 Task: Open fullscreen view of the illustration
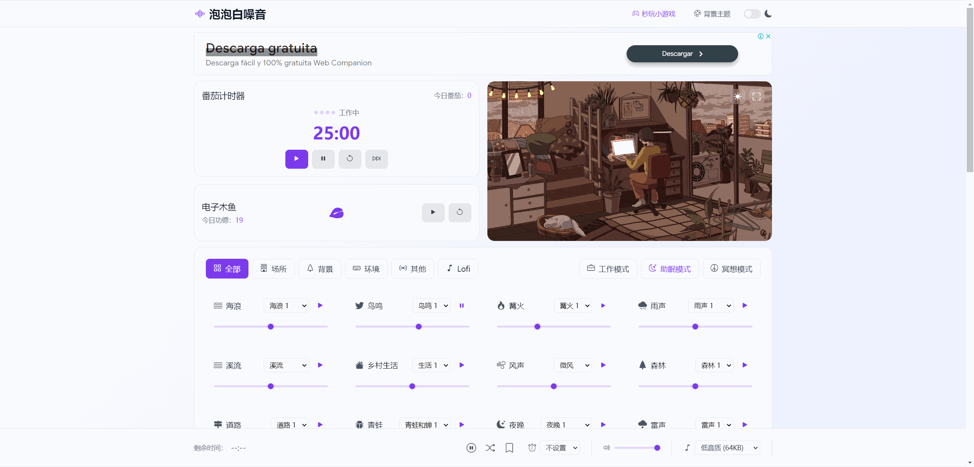click(x=756, y=97)
